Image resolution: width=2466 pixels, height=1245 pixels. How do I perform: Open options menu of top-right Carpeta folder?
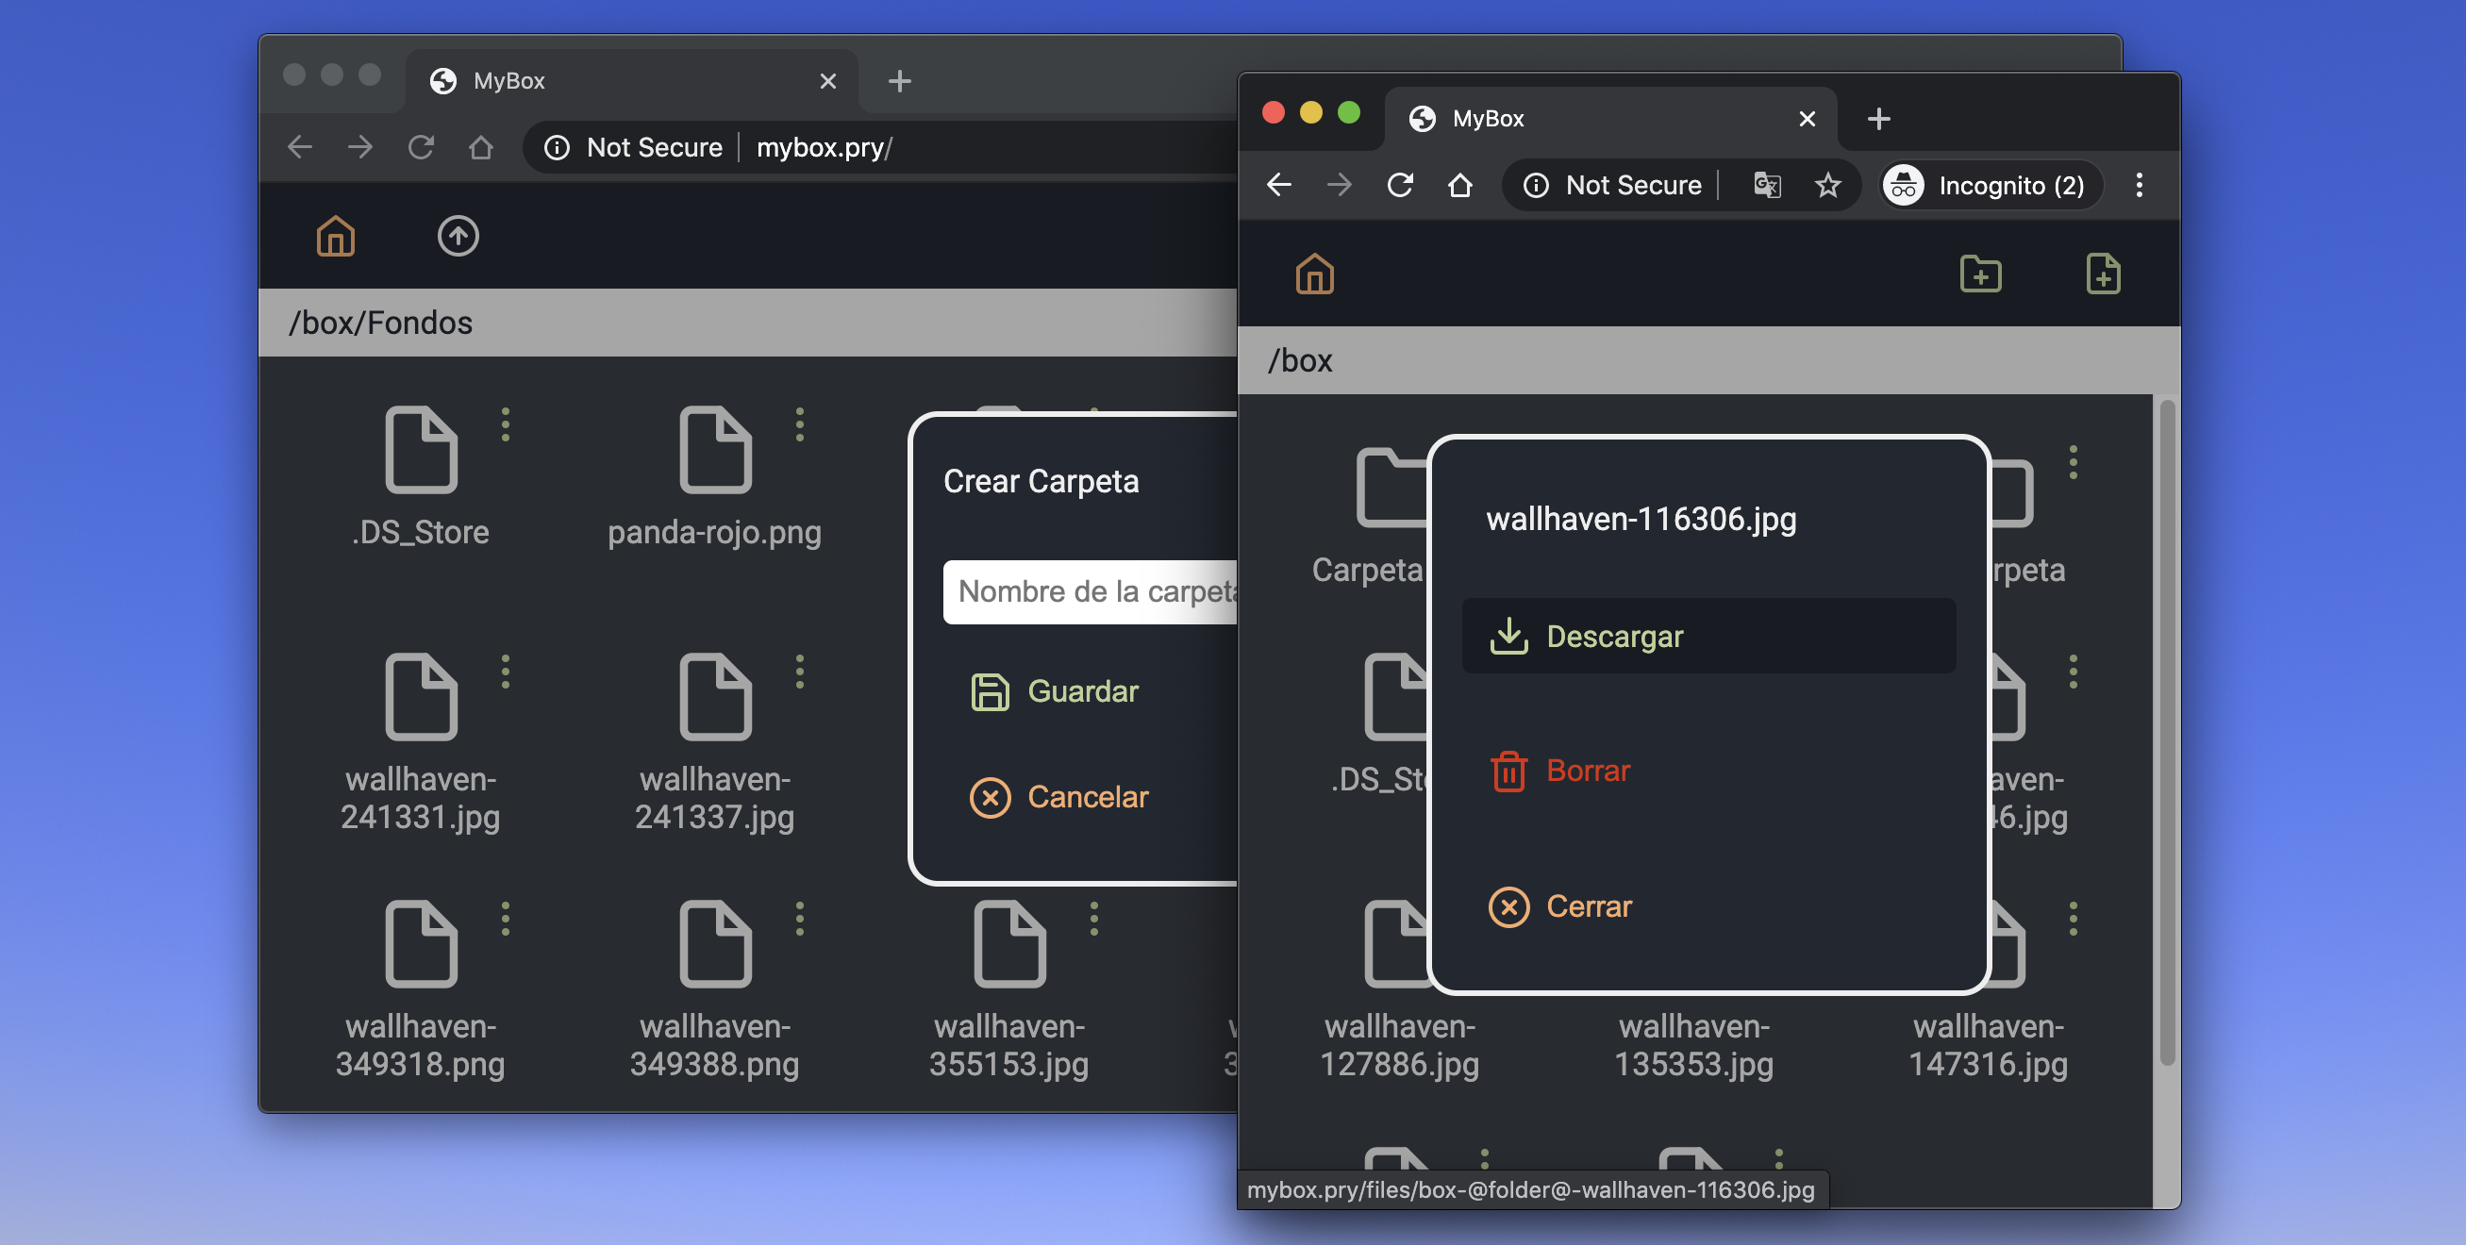[2073, 461]
